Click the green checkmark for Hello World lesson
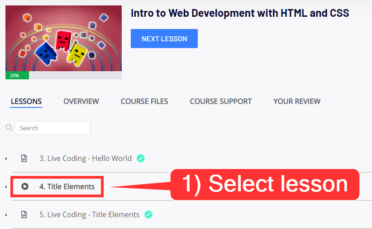This screenshot has height=229, width=372. click(141, 158)
